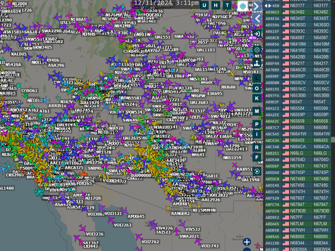335x251 pixels.
Task: Select hex code A8FC74 in aircraft table
Action: 272,204
